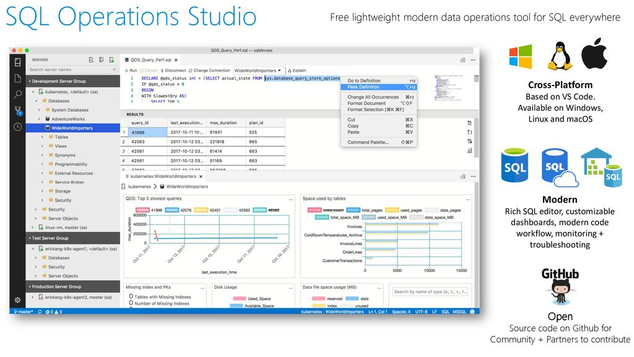
Task: Expand the System Databases folder
Action: (x=39, y=110)
